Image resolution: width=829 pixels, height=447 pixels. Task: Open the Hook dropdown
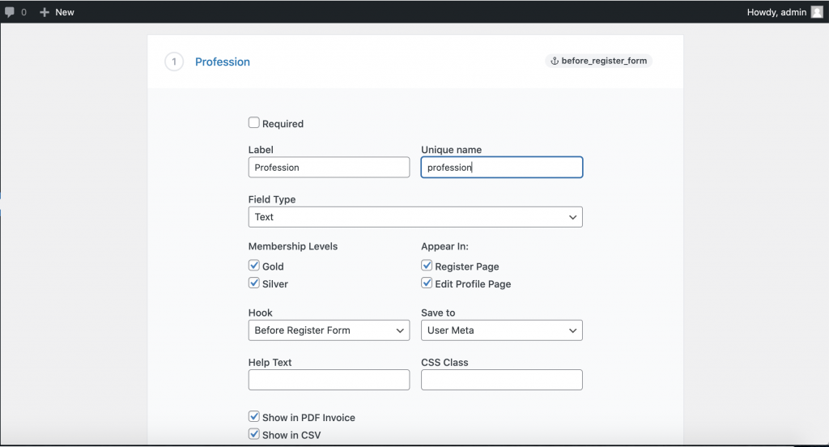[x=329, y=330]
